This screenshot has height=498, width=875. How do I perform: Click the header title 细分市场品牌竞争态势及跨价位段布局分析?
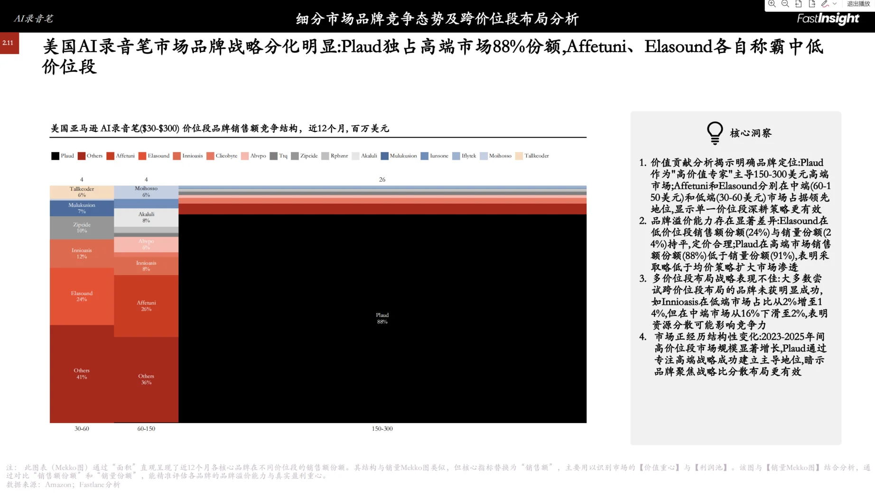pos(437,19)
